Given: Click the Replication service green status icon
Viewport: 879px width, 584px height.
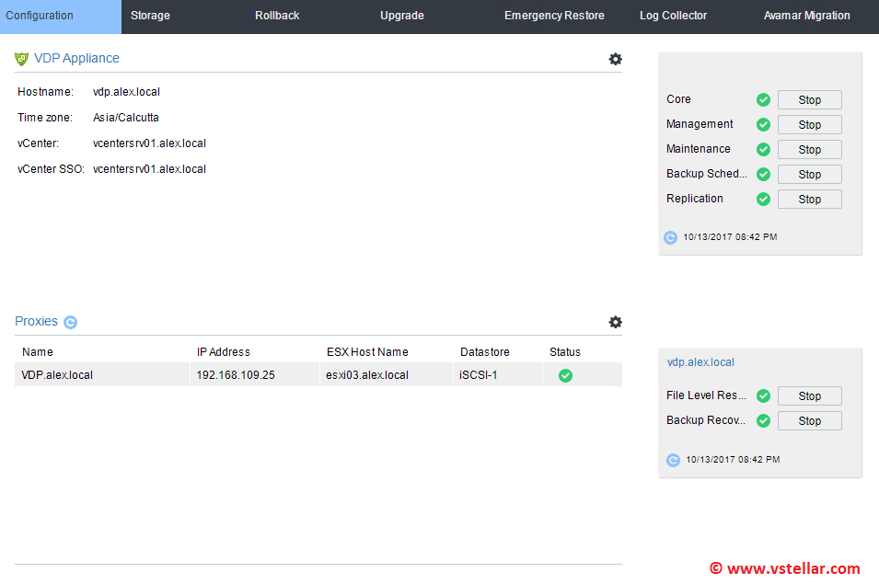Looking at the screenshot, I should tap(763, 200).
